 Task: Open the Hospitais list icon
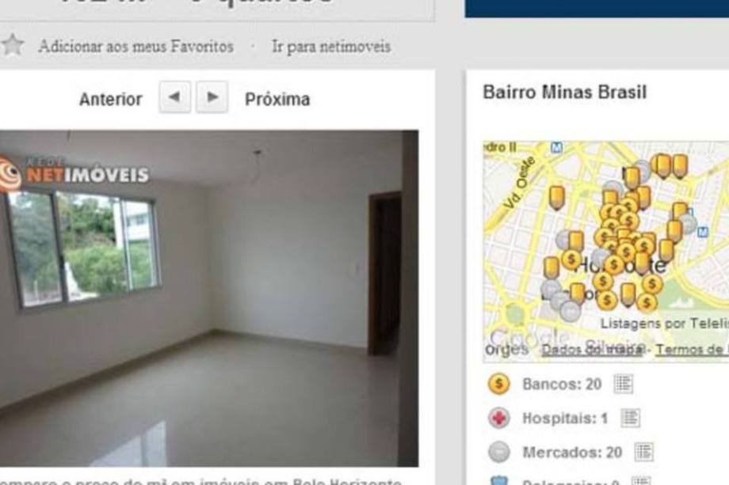pos(630,418)
